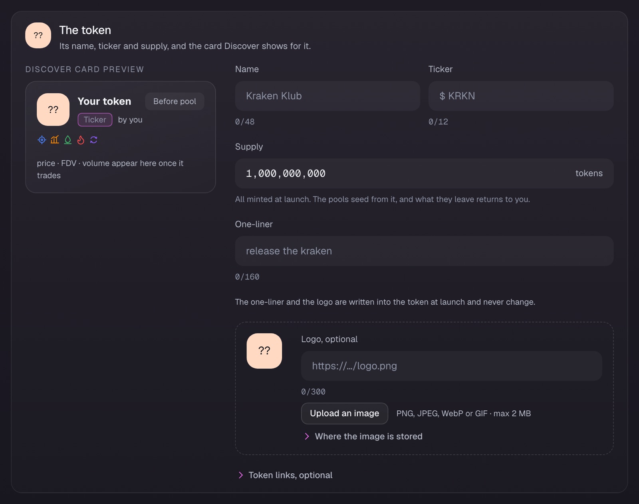The image size is (639, 504).
Task: Focus the Ticker field showing $ KRKN
Action: [x=521, y=96]
